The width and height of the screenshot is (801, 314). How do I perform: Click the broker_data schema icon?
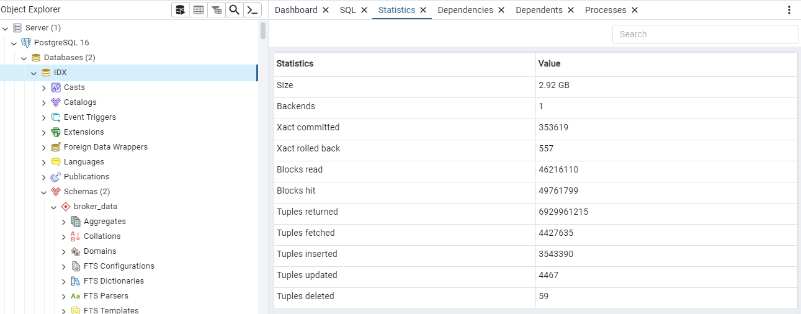[x=66, y=207]
